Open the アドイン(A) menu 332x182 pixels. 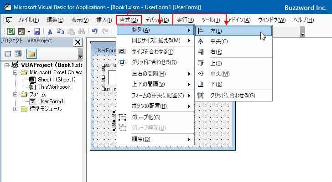click(x=239, y=20)
